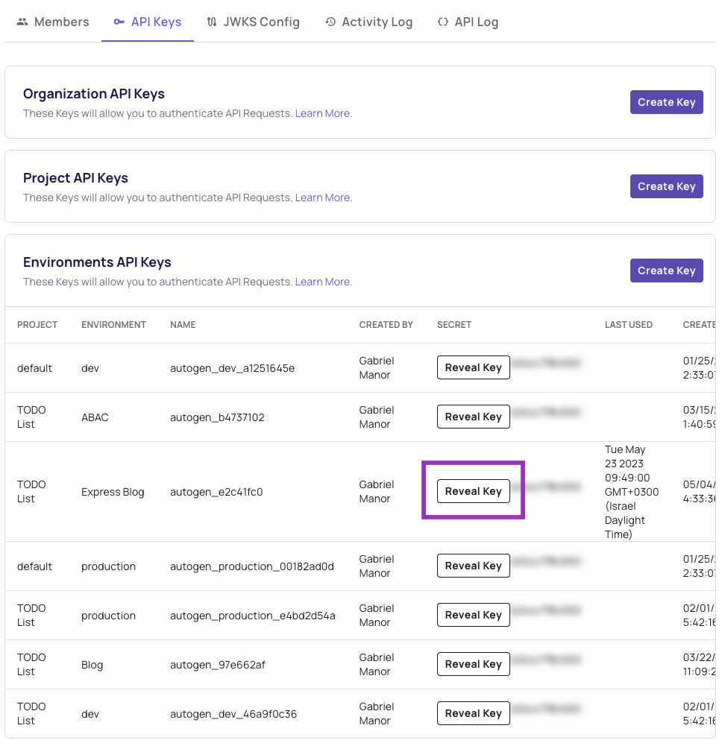Open Learn More in Environments API Keys section
The width and height of the screenshot is (725, 746).
click(x=321, y=282)
